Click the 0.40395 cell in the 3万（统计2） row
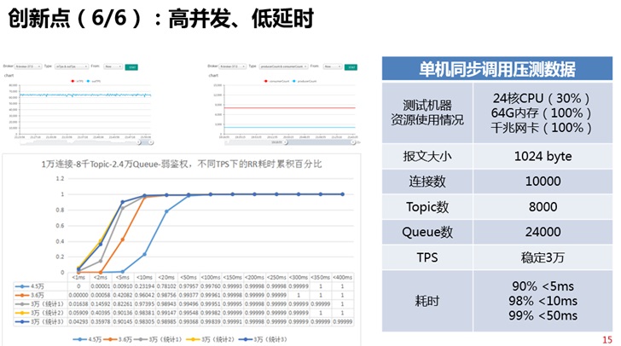Image resolution: width=621 pixels, height=346 pixels. point(101,313)
